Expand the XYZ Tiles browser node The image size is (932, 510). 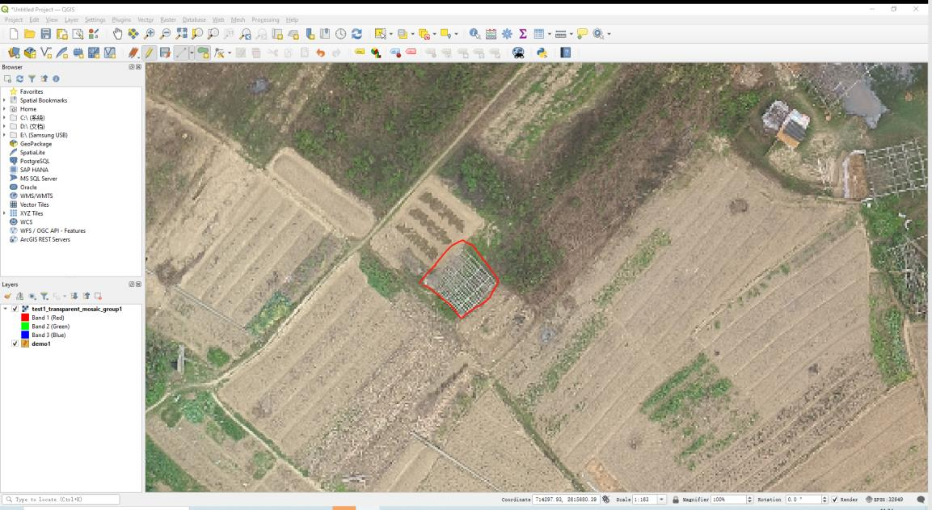[5, 213]
